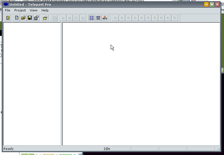This screenshot has width=224, height=155.
Task: Open Project Properties toolbar icon
Action: tap(36, 18)
